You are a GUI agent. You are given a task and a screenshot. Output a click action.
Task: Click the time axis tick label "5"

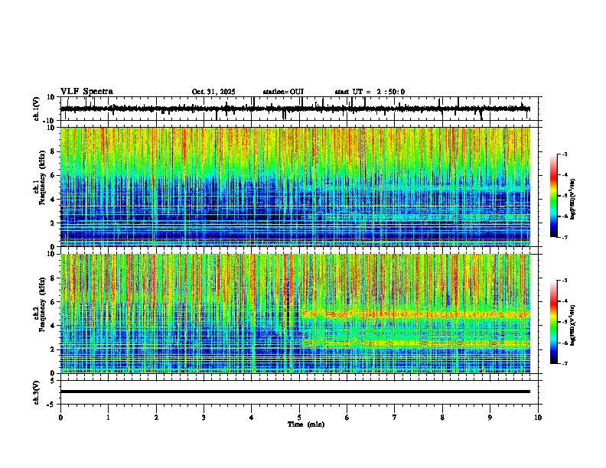coord(299,418)
